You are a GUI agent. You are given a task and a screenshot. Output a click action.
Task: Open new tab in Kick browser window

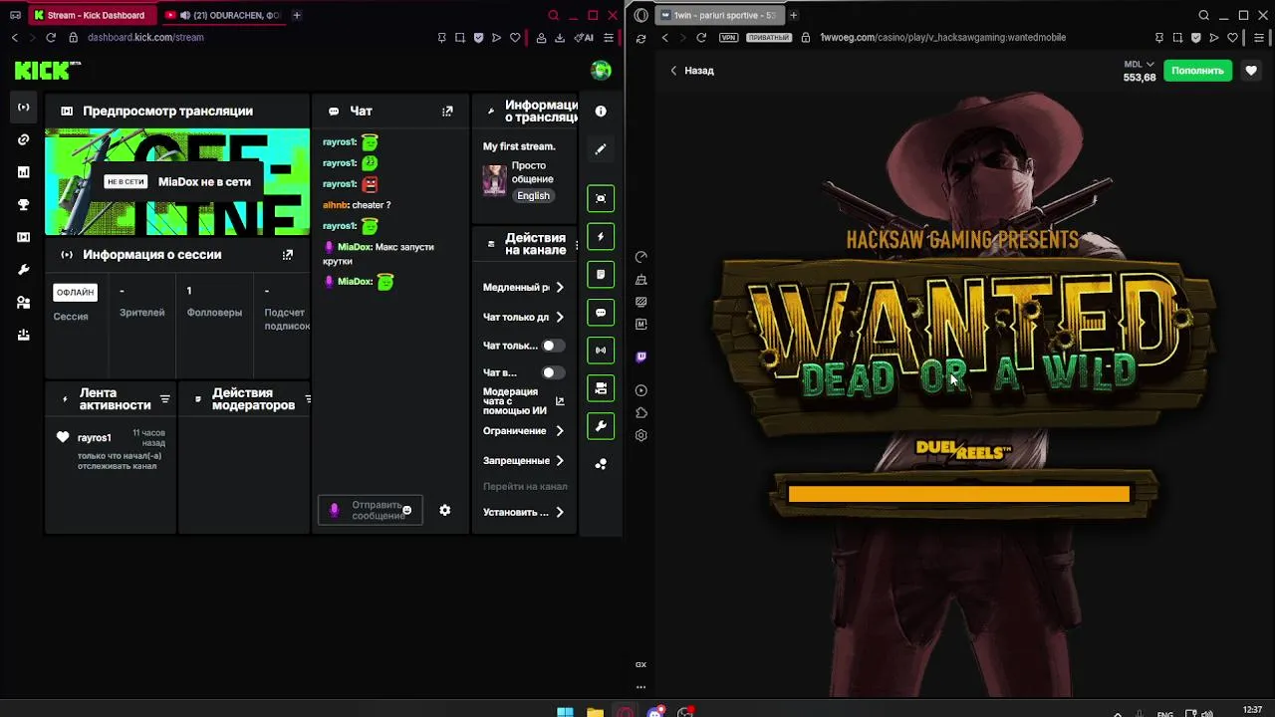click(297, 15)
